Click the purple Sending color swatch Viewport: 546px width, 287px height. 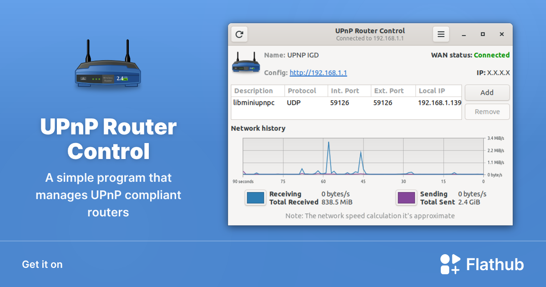pos(406,198)
